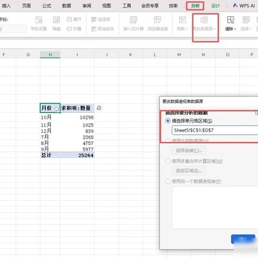Click 筛选器连接 (Filter Connections)
Image resolution: width=258 pixels, height=258 pixels.
tap(157, 23)
